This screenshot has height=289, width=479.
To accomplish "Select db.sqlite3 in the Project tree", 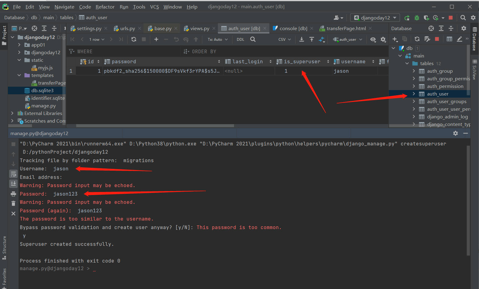I will [42, 90].
